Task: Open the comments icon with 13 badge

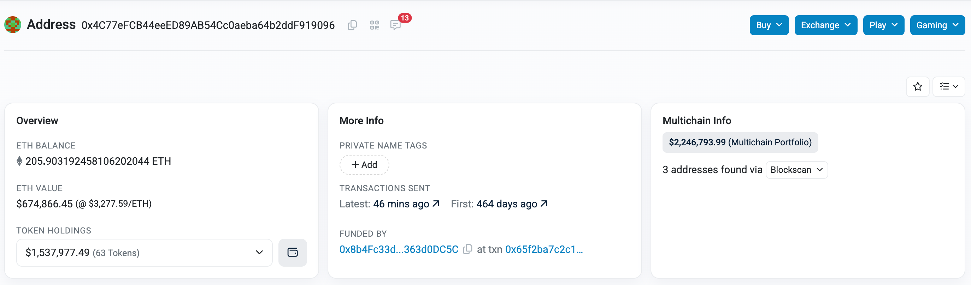Action: coord(395,25)
